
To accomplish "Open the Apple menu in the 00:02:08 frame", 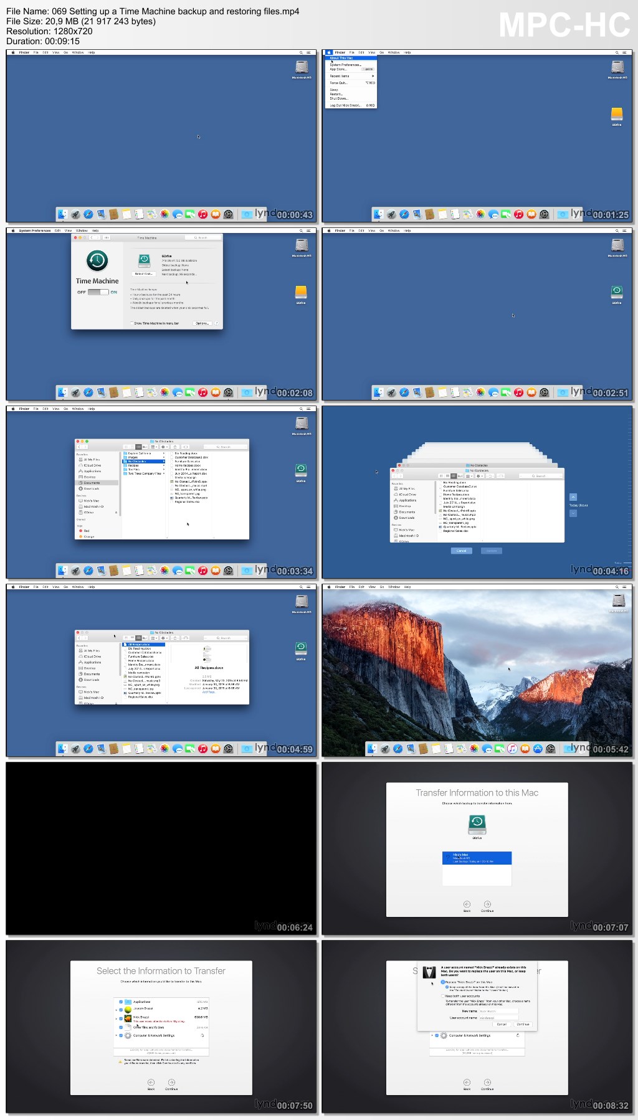I will point(13,230).
